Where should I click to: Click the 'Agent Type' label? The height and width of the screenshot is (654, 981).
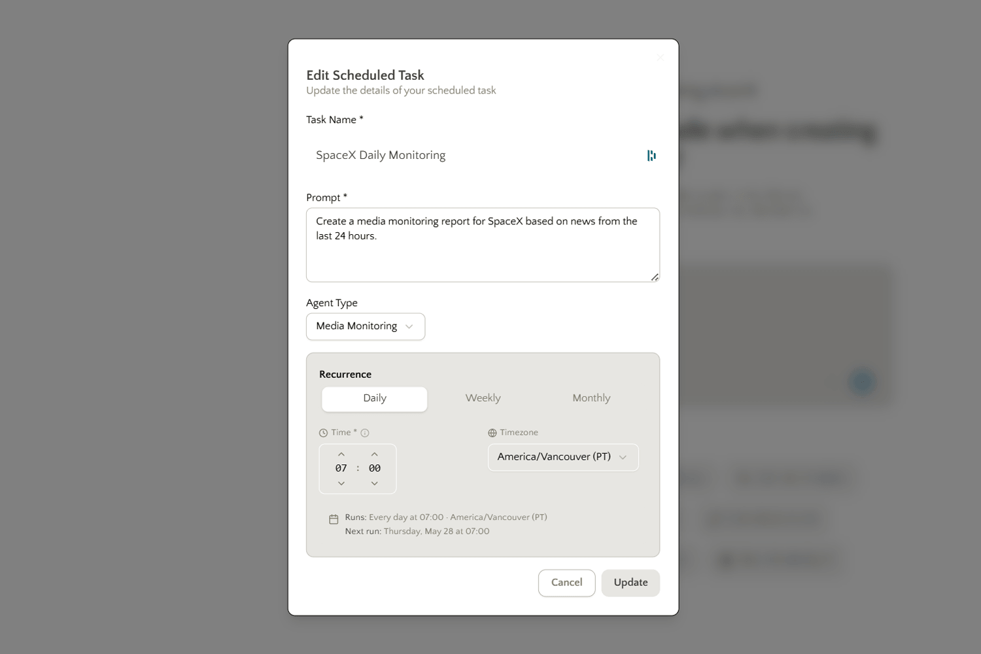pos(332,303)
